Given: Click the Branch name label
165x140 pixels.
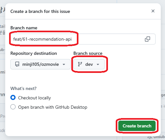Looking at the screenshot, I should tap(24, 28).
